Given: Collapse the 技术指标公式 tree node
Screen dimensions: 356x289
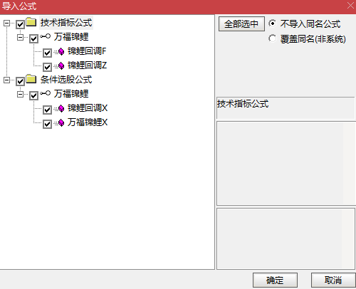Looking at the screenshot, I should click(6, 23).
